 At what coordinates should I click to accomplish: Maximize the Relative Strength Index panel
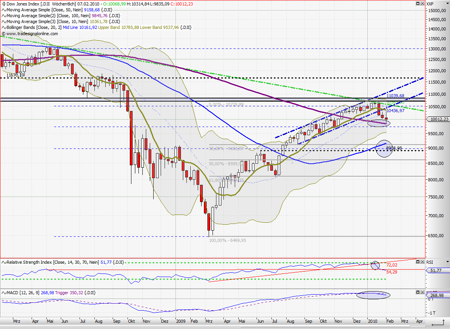(418, 262)
